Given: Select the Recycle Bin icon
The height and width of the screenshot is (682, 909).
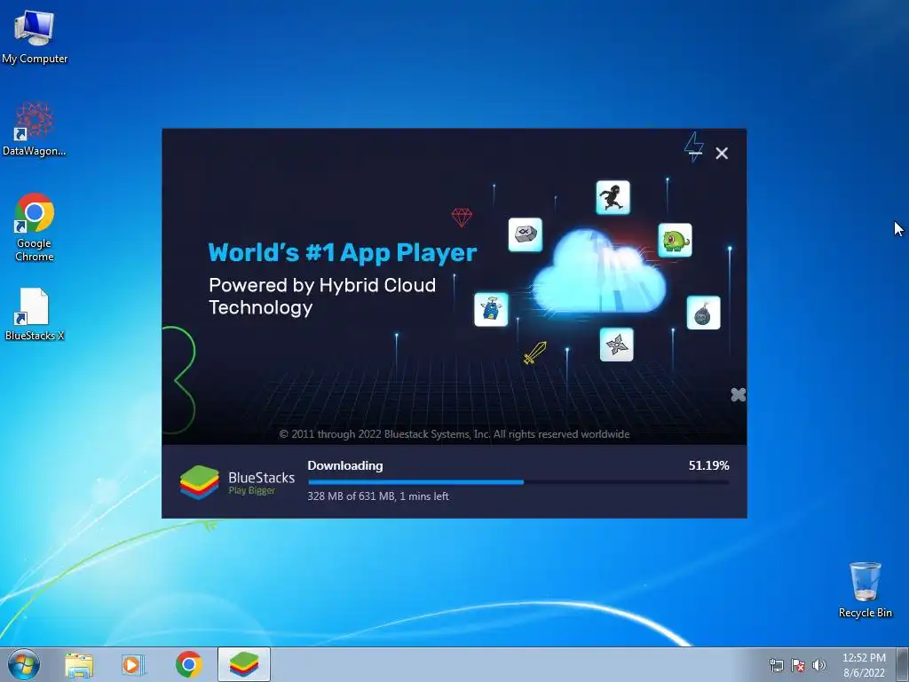Looking at the screenshot, I should [x=865, y=590].
